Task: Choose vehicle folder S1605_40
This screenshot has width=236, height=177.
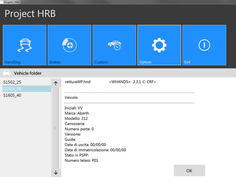Action: tap(12, 95)
